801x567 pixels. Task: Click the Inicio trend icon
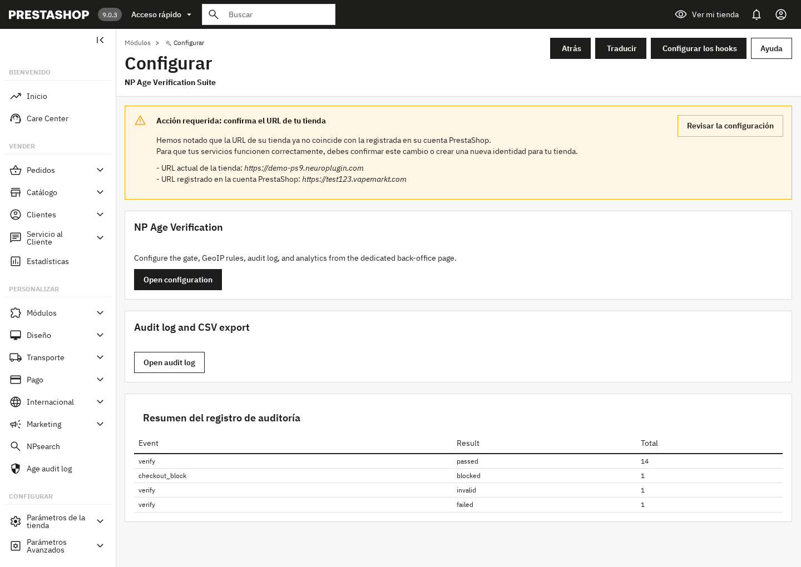(x=16, y=96)
